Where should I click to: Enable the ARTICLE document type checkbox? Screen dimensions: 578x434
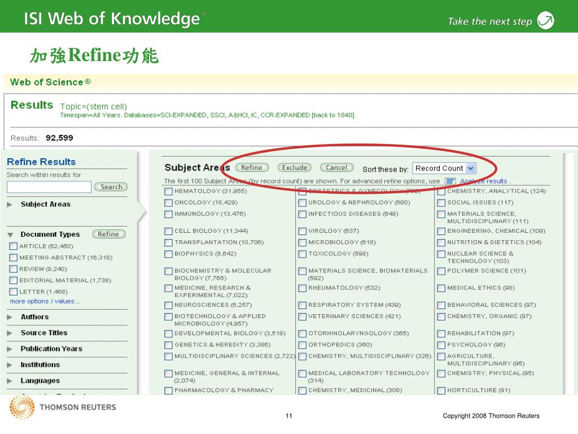pyautogui.click(x=14, y=246)
